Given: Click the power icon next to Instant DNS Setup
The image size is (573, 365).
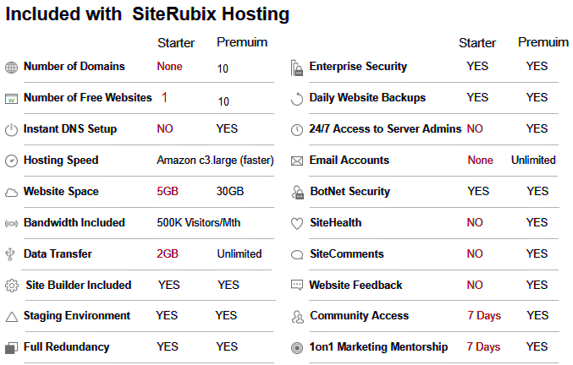Looking at the screenshot, I should 11,130.
